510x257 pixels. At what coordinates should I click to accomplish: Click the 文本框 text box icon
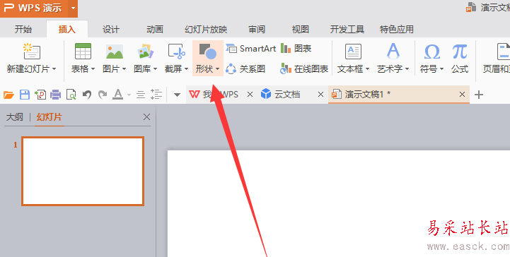pos(353,52)
